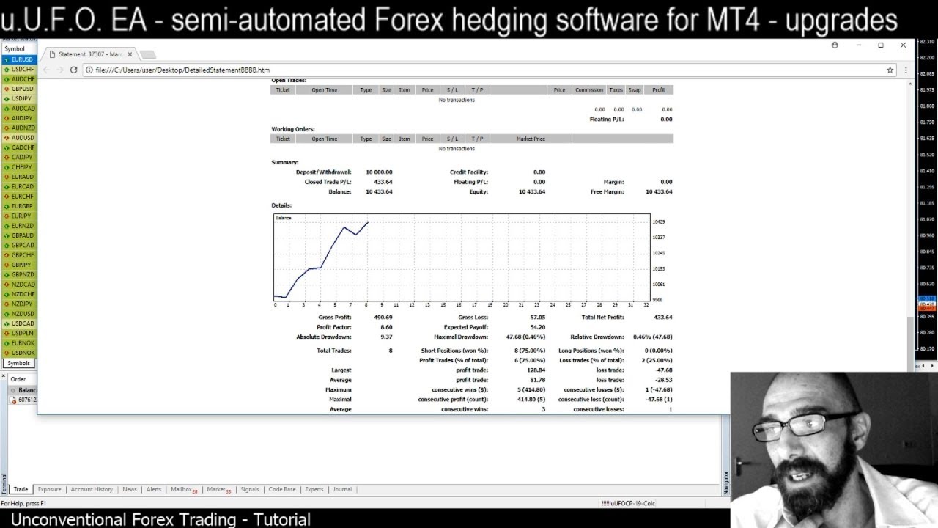Select CADCHF in Market Watch

pos(19,147)
